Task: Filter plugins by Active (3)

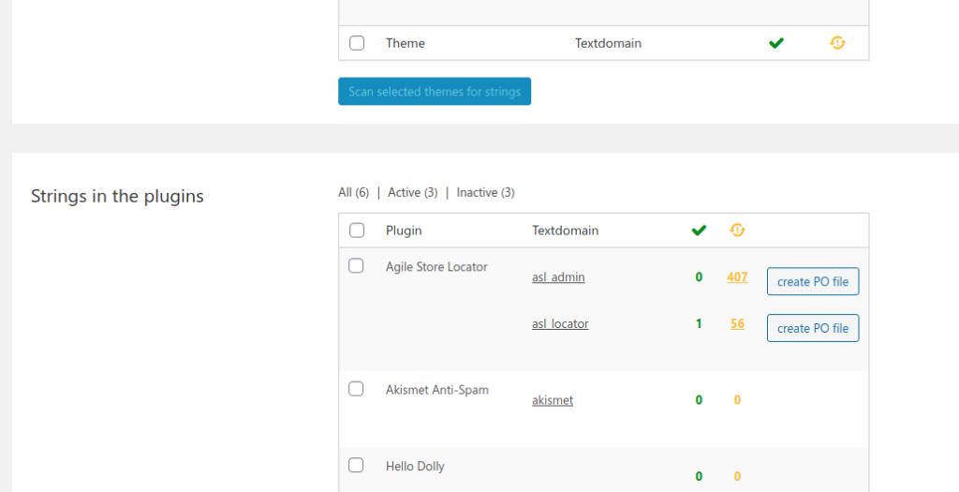Action: (x=413, y=192)
